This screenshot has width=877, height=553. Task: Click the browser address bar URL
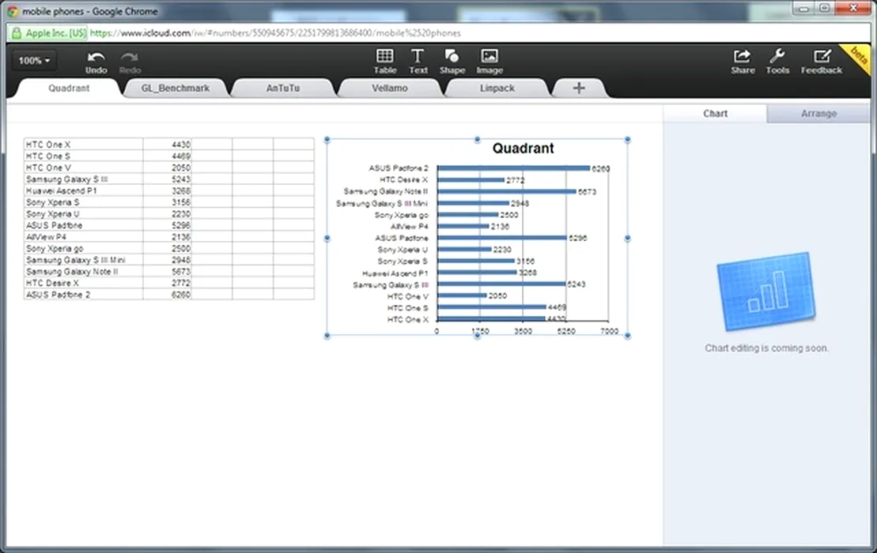(x=275, y=33)
